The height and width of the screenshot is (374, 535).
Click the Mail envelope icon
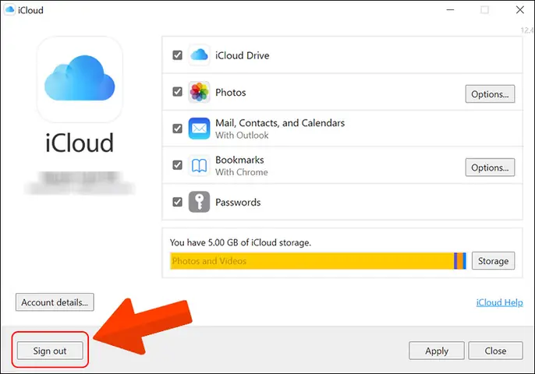199,129
